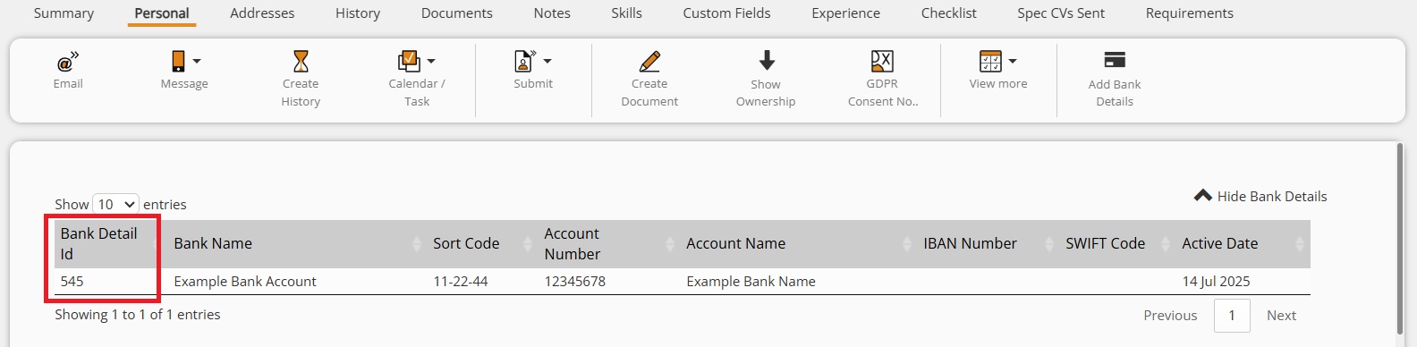Screen dimensions: 1417x347
Task: Click the Add Bank Details card icon
Action: [1115, 60]
